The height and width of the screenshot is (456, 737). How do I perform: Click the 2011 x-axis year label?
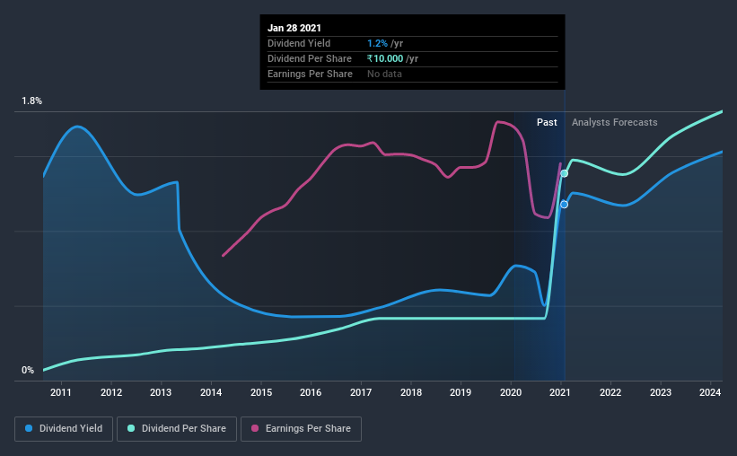[61, 392]
